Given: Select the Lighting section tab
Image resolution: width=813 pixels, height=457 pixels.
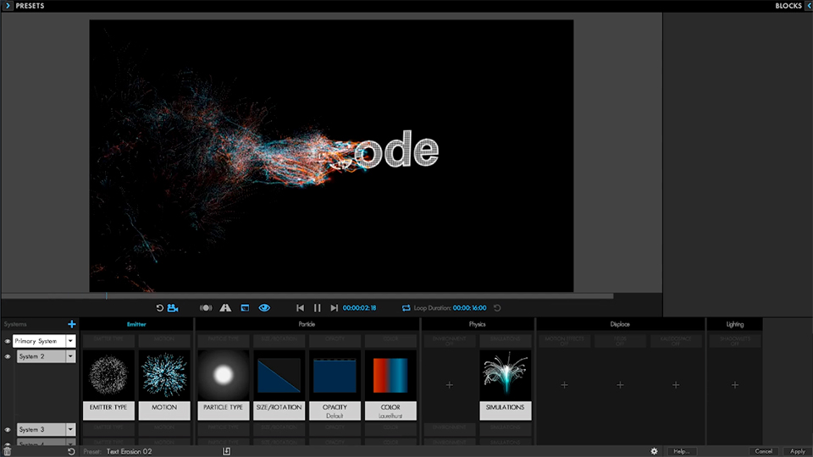Looking at the screenshot, I should [735, 324].
